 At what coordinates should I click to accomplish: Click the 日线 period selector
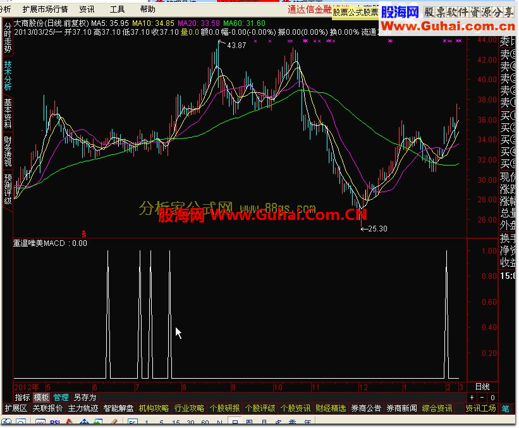click(x=482, y=387)
